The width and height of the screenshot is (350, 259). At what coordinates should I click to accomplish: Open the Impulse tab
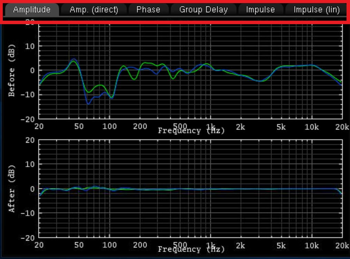[x=260, y=10]
